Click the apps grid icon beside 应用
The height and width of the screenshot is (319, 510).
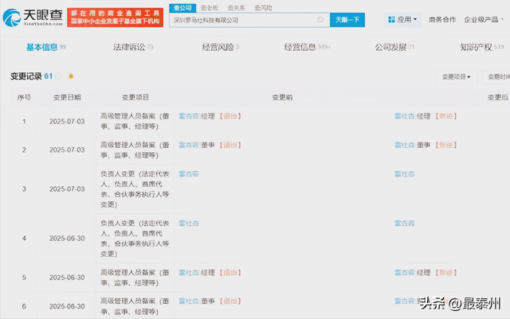point(391,20)
